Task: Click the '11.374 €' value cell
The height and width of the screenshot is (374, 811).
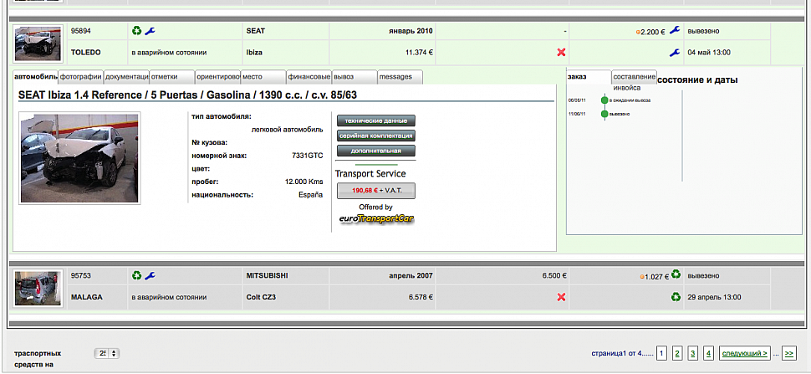Action: pyautogui.click(x=420, y=52)
